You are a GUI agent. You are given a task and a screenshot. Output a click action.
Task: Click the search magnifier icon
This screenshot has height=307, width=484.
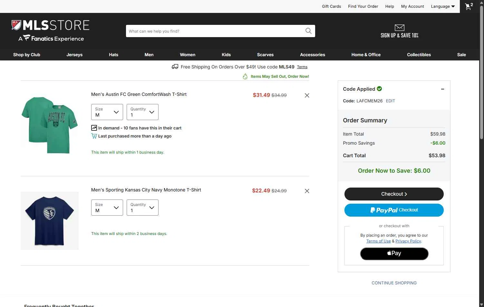point(308,31)
